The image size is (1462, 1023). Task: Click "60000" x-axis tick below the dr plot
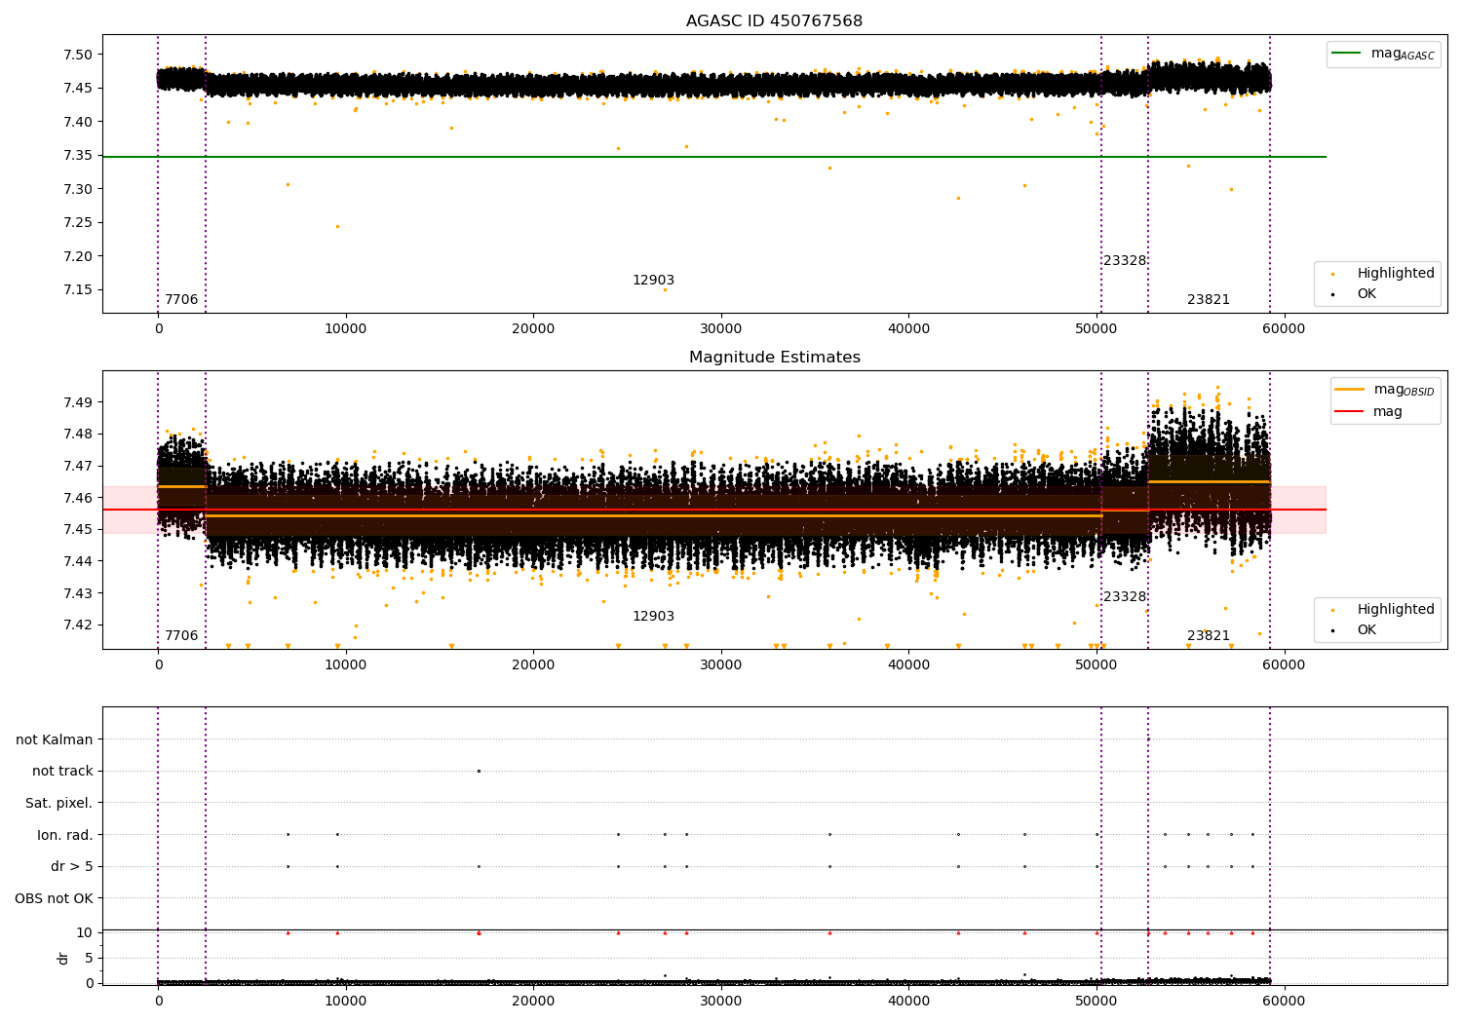pyautogui.click(x=1284, y=1002)
